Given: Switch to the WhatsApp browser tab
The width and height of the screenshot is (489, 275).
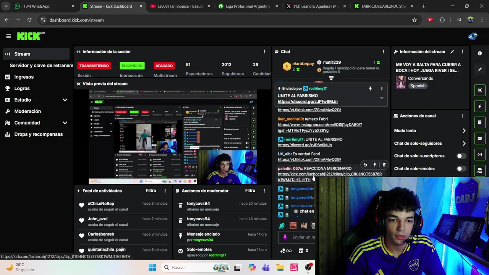Looking at the screenshot, I should pos(44,6).
